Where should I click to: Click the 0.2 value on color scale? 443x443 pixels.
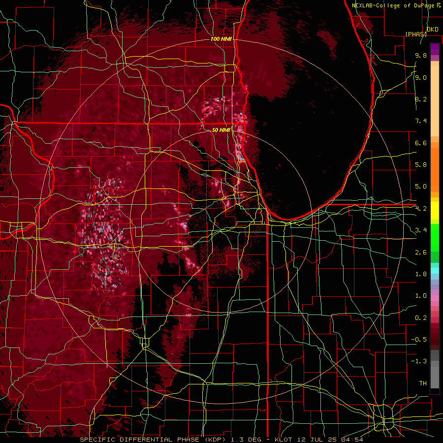(x=421, y=318)
